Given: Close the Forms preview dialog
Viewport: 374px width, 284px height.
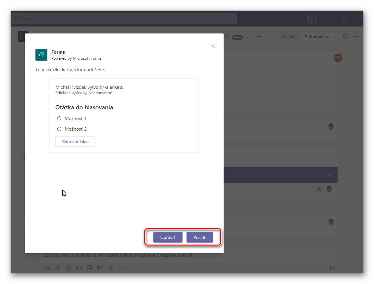Looking at the screenshot, I should [x=213, y=46].
